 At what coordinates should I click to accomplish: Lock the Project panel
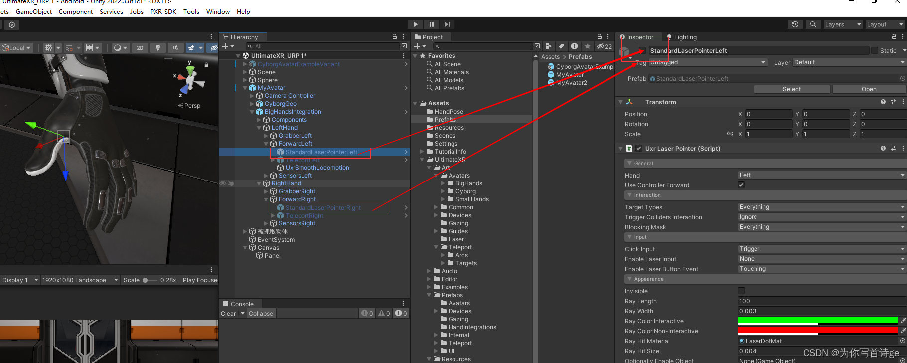click(x=600, y=37)
